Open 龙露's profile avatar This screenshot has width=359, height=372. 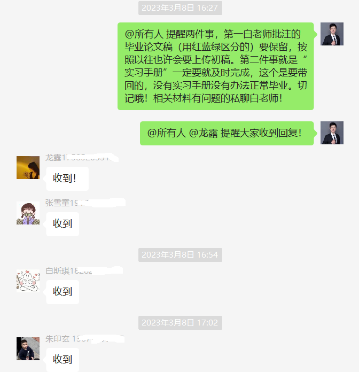[x=28, y=167]
